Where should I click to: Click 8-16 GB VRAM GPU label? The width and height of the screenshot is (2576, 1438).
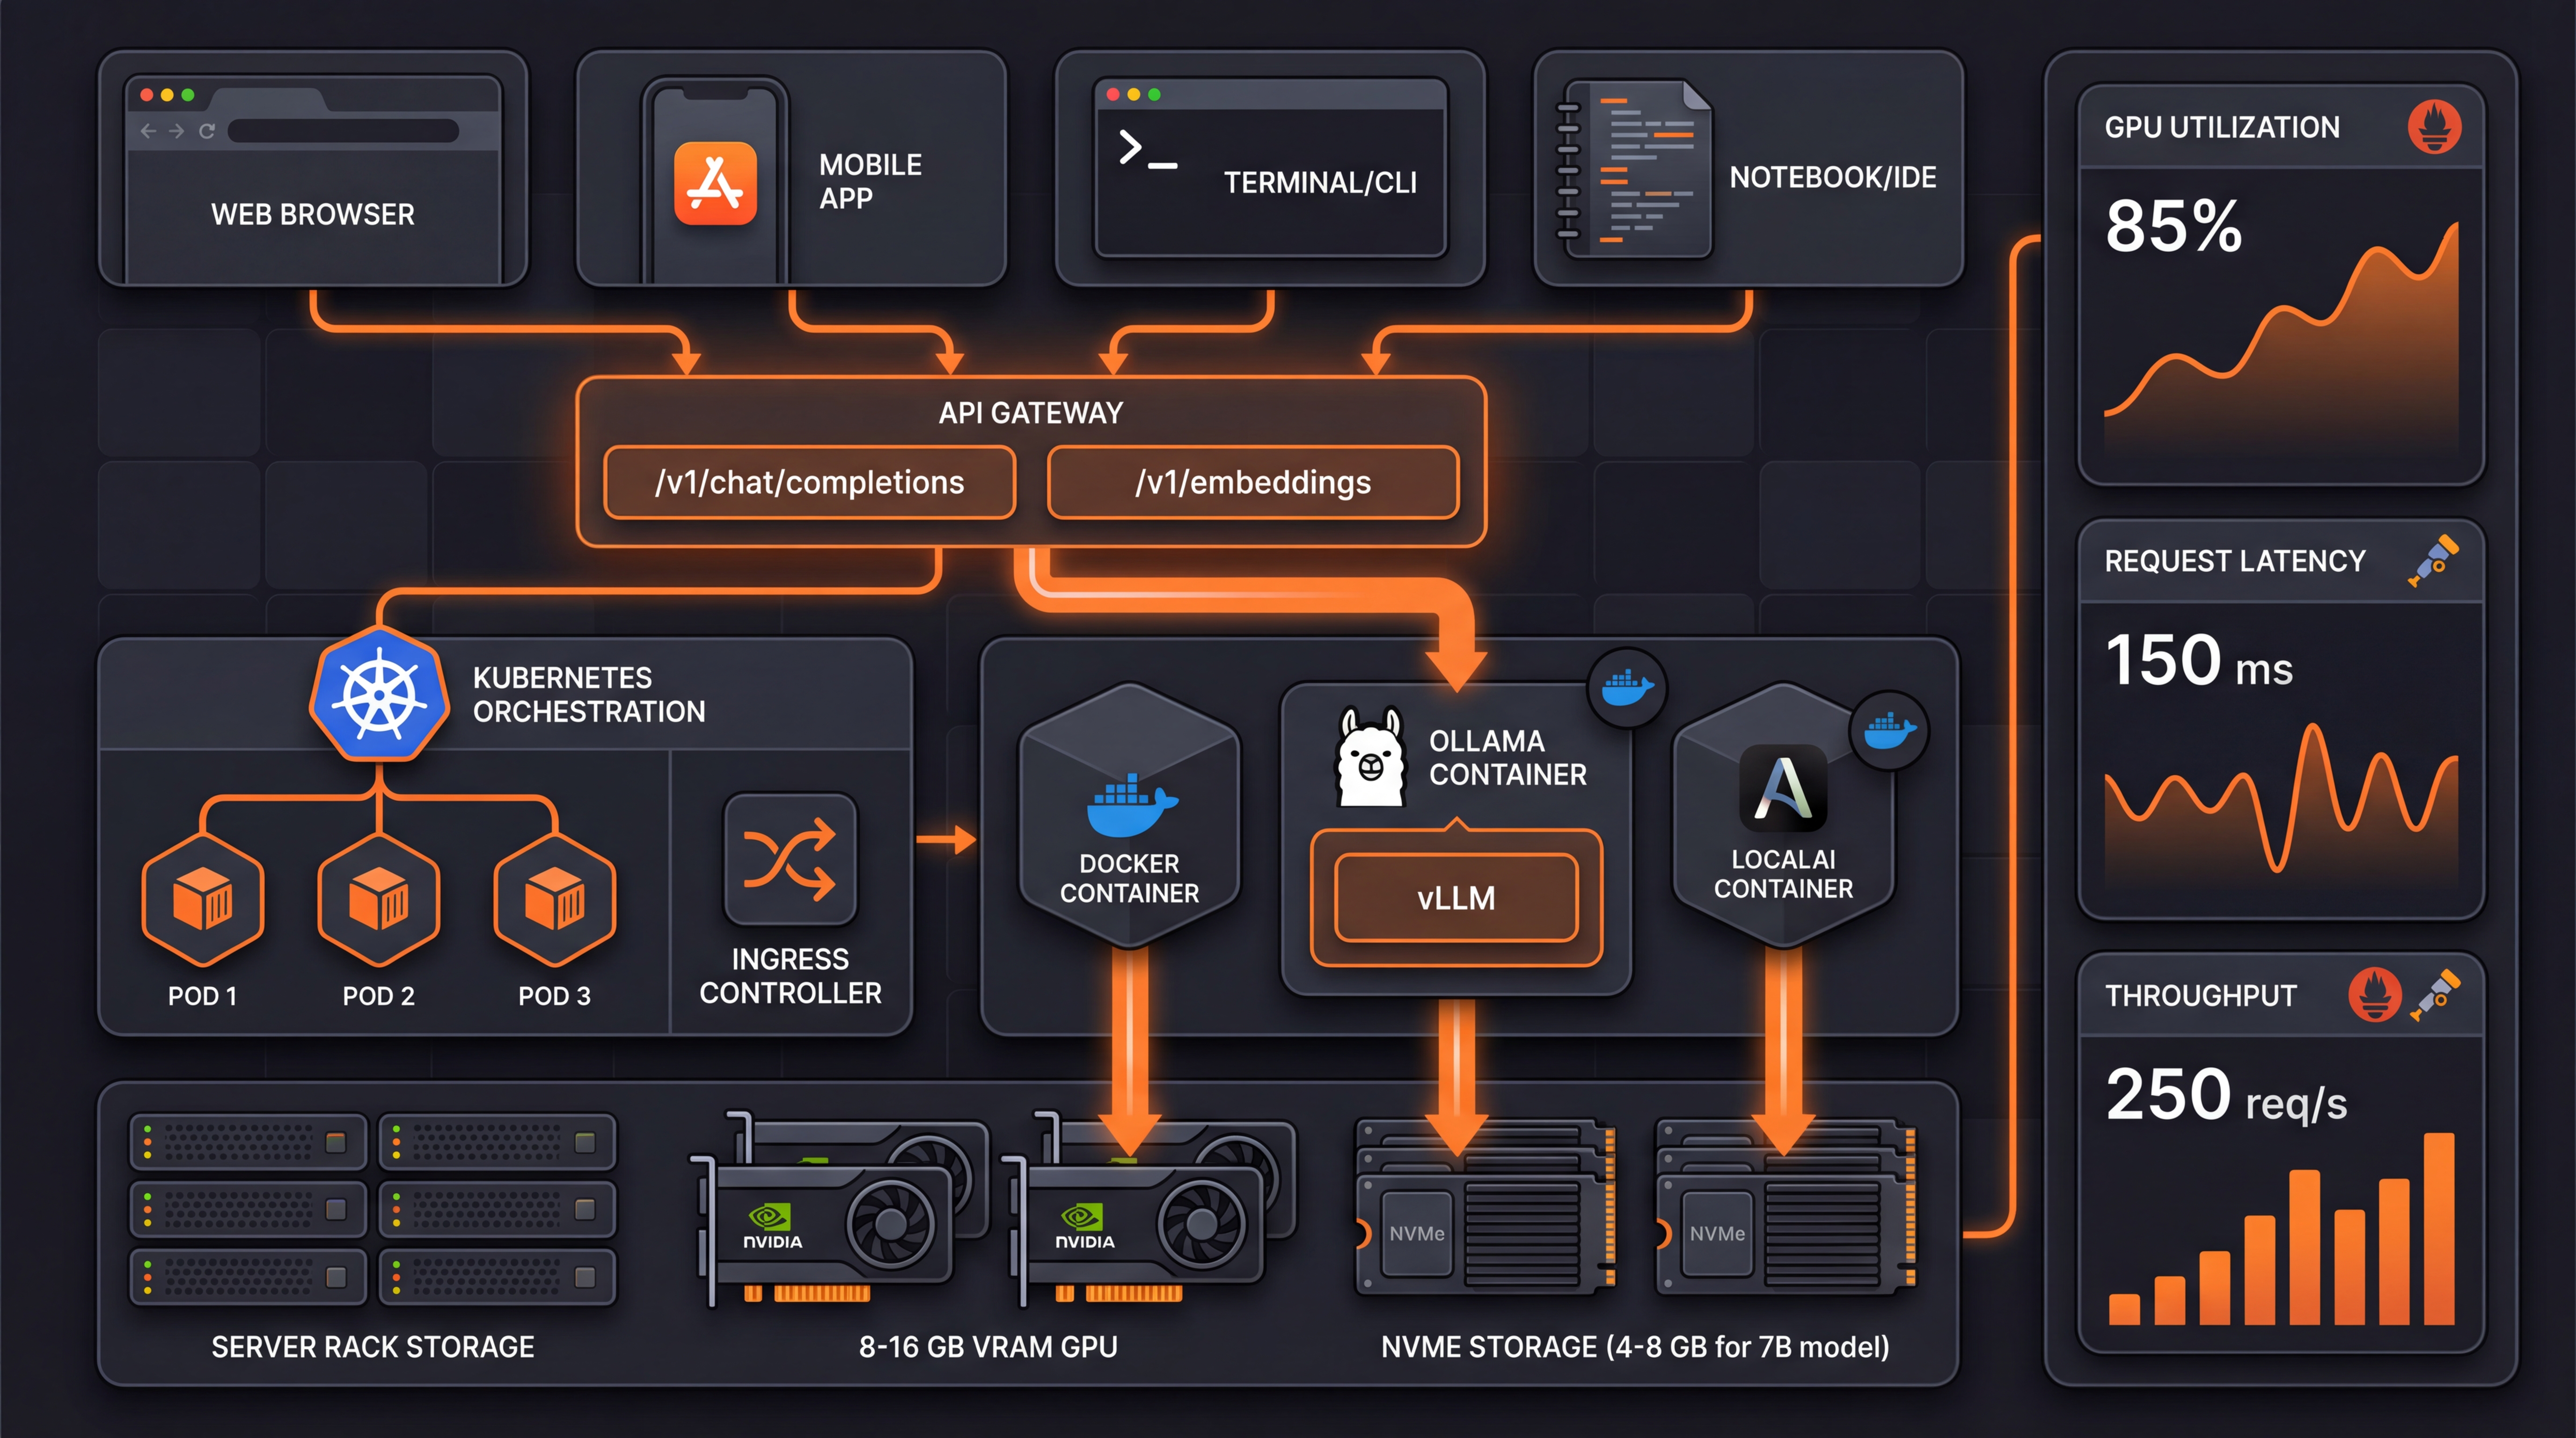(988, 1347)
